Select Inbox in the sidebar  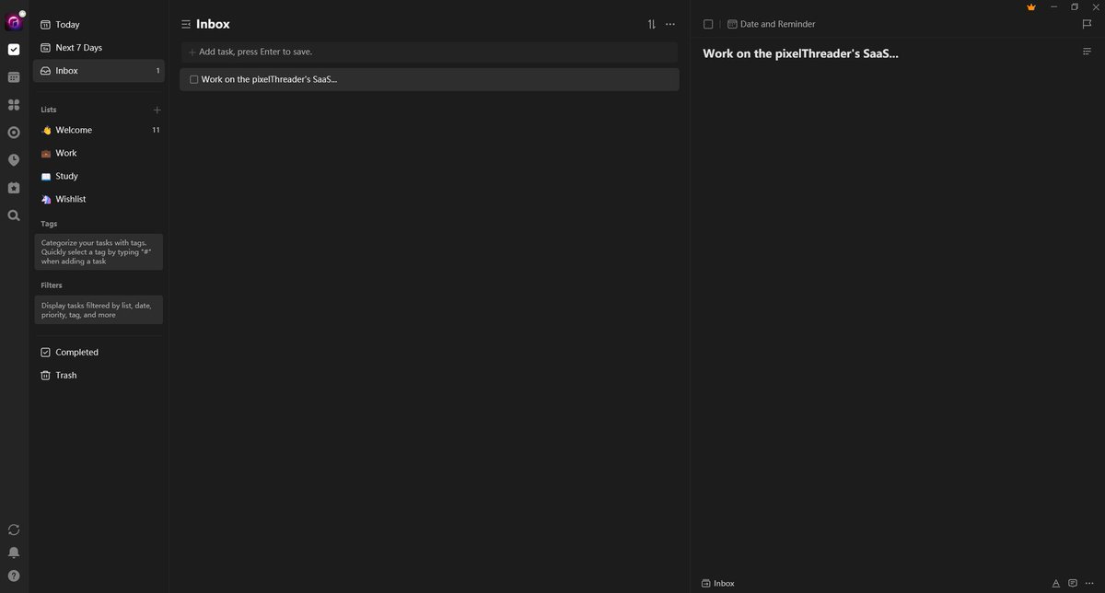point(99,71)
